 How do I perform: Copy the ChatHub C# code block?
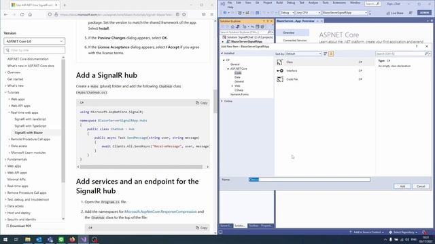[x=202, y=102]
